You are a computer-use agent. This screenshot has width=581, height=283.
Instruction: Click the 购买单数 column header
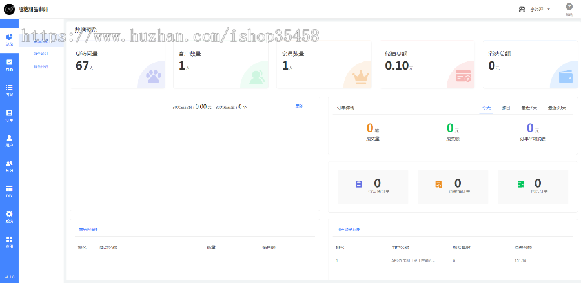pos(462,248)
